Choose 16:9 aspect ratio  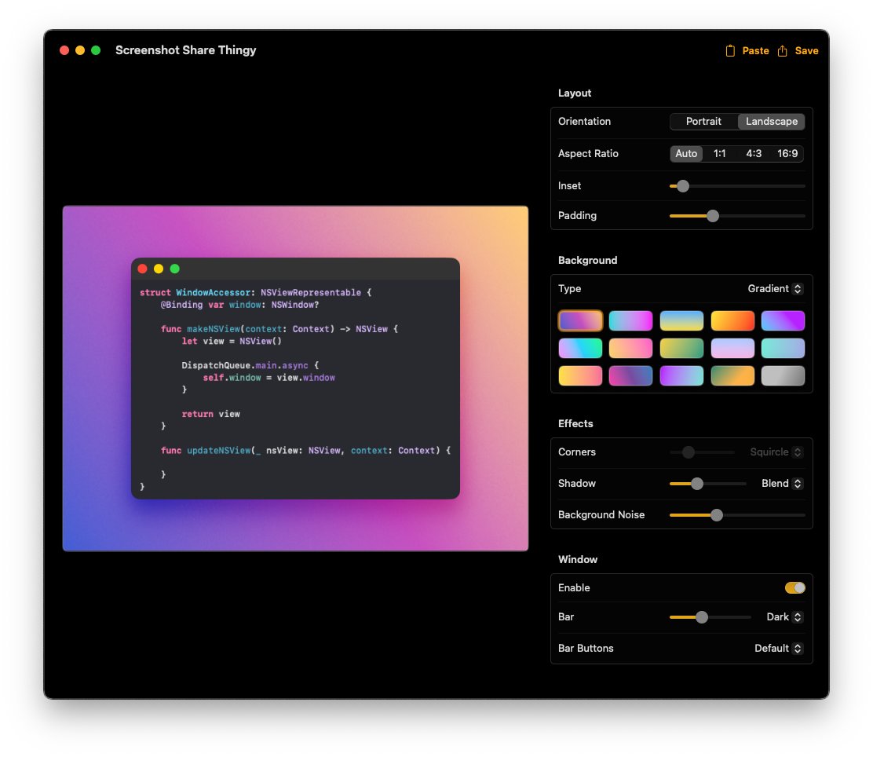point(787,154)
